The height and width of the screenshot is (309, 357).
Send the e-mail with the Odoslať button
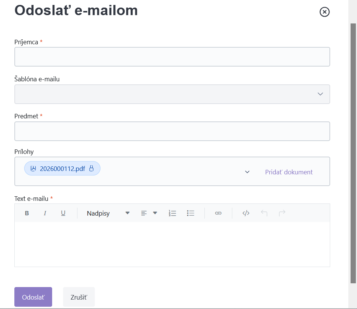tap(33, 297)
